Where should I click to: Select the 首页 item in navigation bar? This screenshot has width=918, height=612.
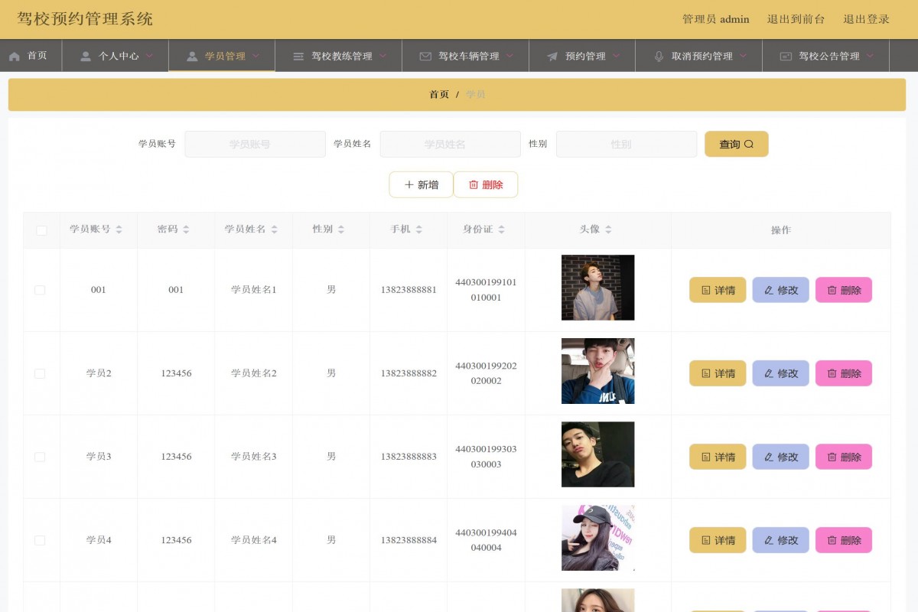click(31, 55)
